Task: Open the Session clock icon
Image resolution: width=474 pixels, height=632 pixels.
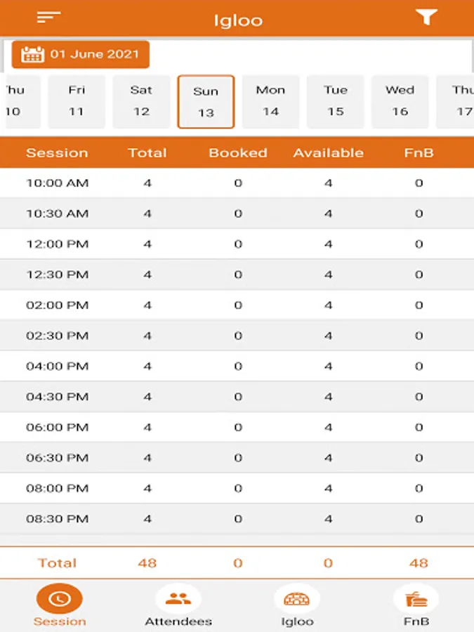Action: (59, 599)
